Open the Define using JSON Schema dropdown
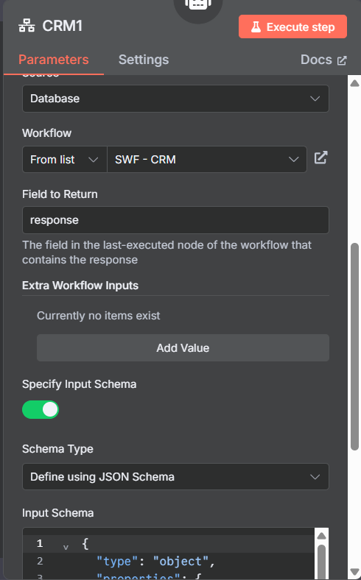The image size is (361, 580). pyautogui.click(x=175, y=476)
